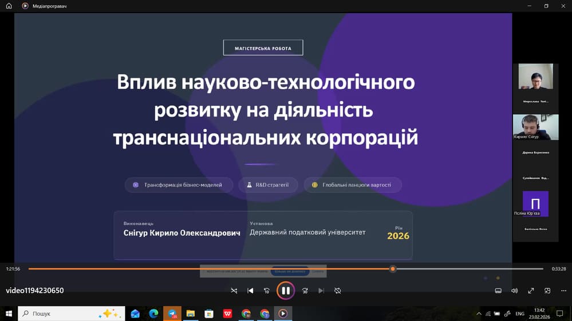Screen dimensions: 572x321
Task: Toggle shuffle mode in the player
Action: tap(234, 291)
